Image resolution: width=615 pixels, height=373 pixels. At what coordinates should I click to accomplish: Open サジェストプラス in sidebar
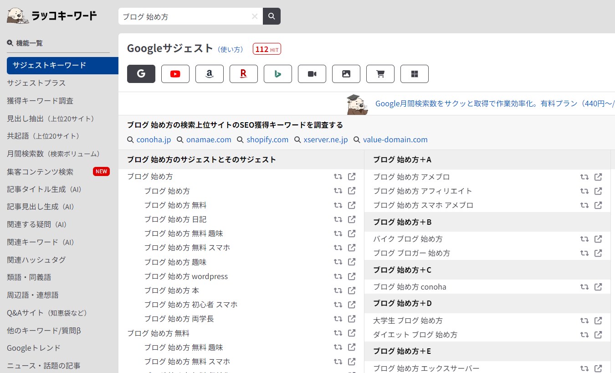(36, 83)
